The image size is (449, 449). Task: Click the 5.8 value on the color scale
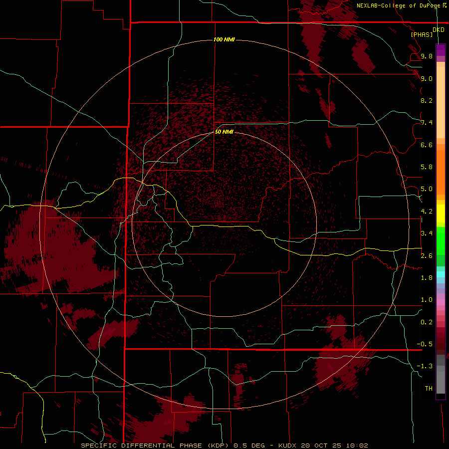click(x=427, y=167)
